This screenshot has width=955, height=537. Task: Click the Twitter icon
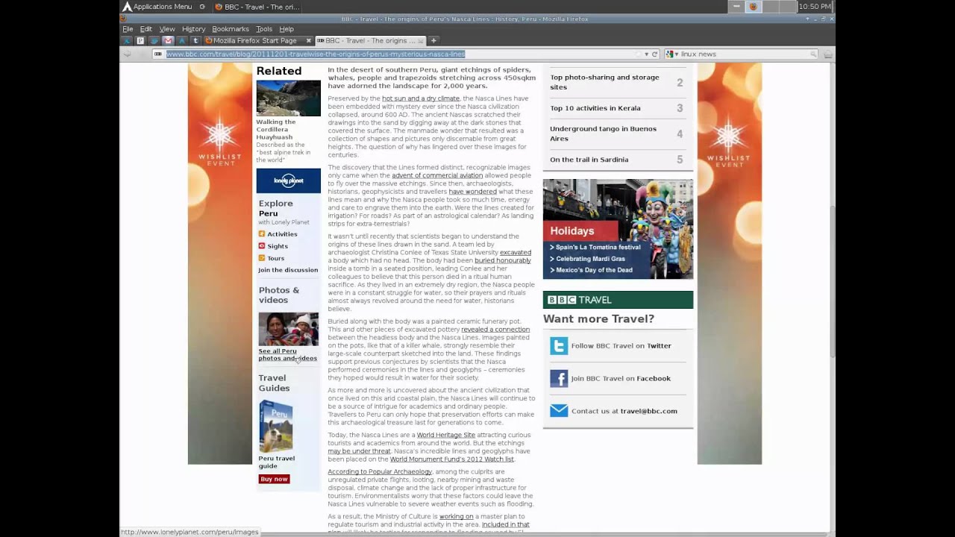click(559, 346)
